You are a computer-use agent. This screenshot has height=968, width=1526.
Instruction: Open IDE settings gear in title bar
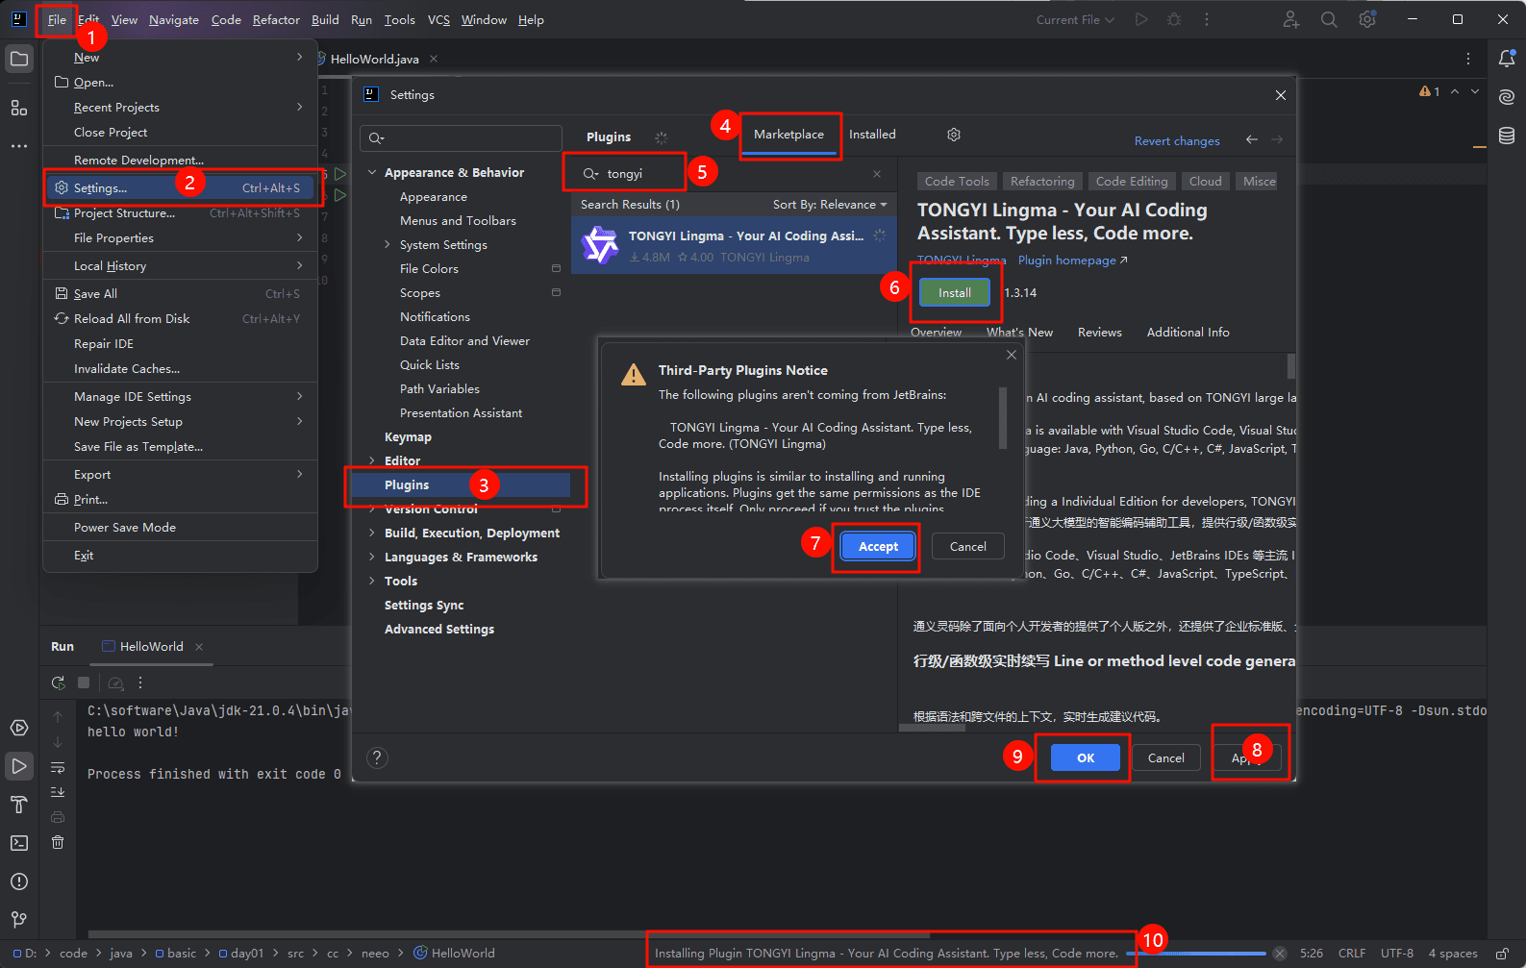1367,19
